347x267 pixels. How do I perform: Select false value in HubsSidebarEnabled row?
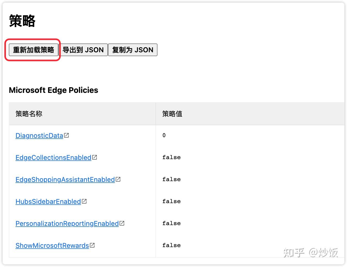(171, 201)
